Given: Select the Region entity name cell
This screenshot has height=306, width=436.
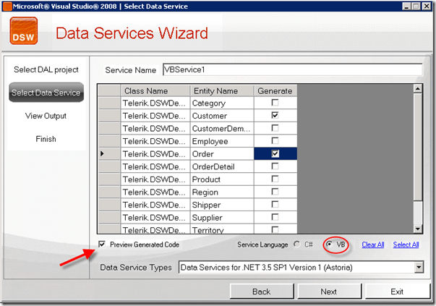Looking at the screenshot, I should point(222,192).
